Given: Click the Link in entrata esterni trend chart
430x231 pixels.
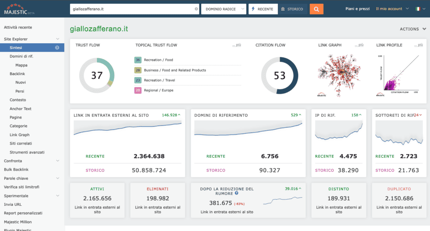Looking at the screenshot, I should [x=128, y=128].
